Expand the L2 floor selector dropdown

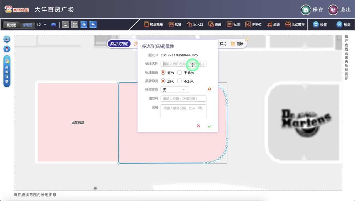[x=45, y=25]
